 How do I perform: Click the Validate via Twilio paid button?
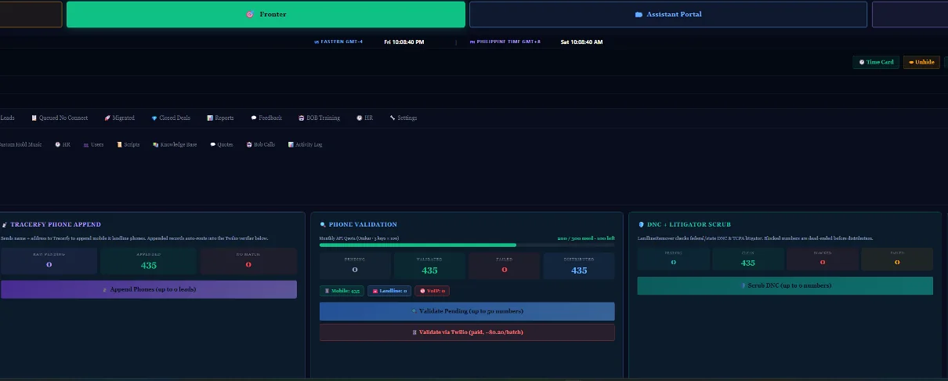[467, 332]
